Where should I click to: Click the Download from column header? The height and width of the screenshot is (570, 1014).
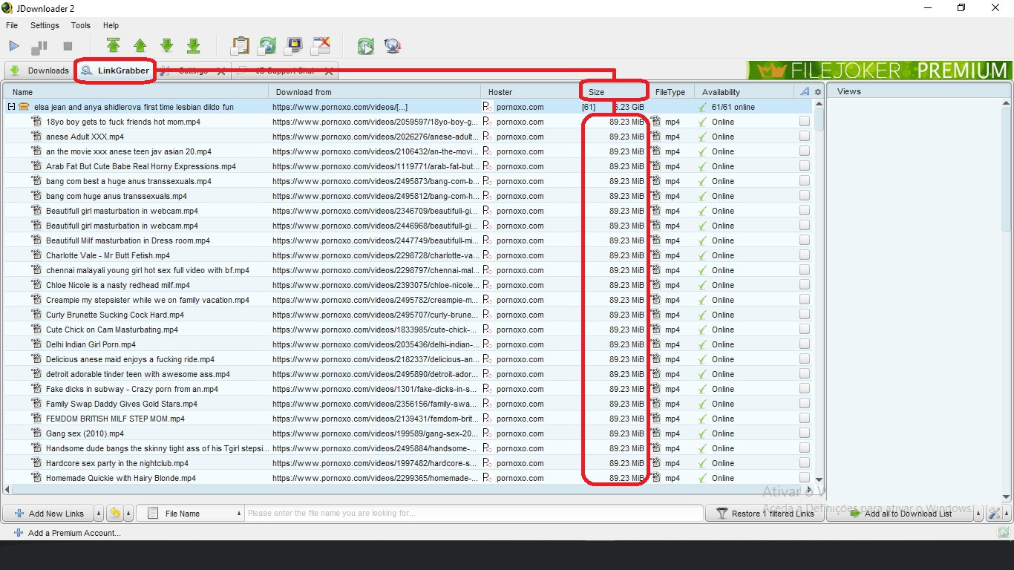click(x=374, y=92)
